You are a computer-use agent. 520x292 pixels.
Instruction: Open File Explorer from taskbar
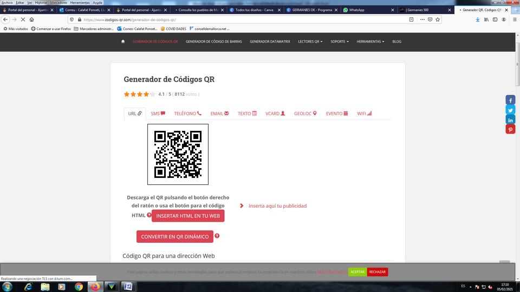click(x=45, y=287)
